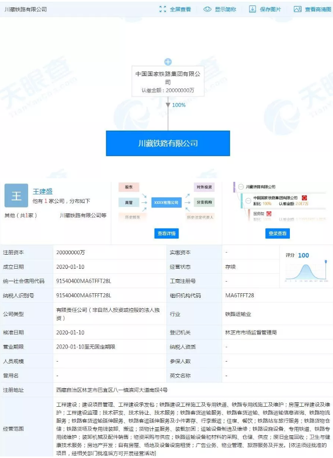Screen dimensions: 333x458
Task: Click the 分支机构 box in diagram
Action: click(x=204, y=202)
